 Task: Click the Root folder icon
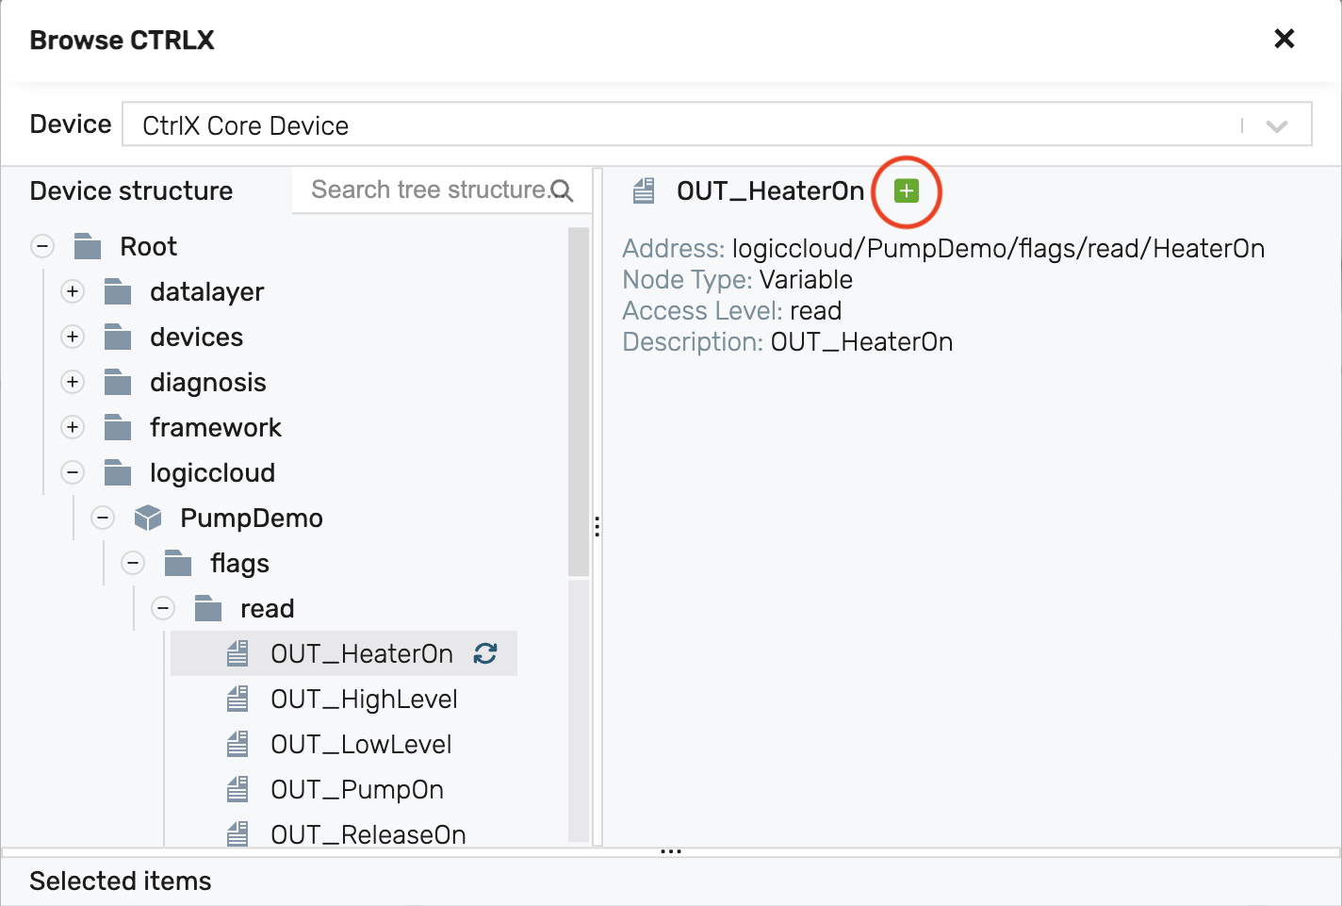88,246
